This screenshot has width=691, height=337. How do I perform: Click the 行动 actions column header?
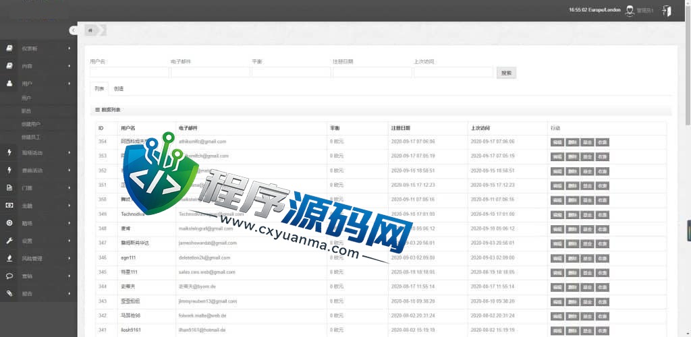(x=555, y=128)
